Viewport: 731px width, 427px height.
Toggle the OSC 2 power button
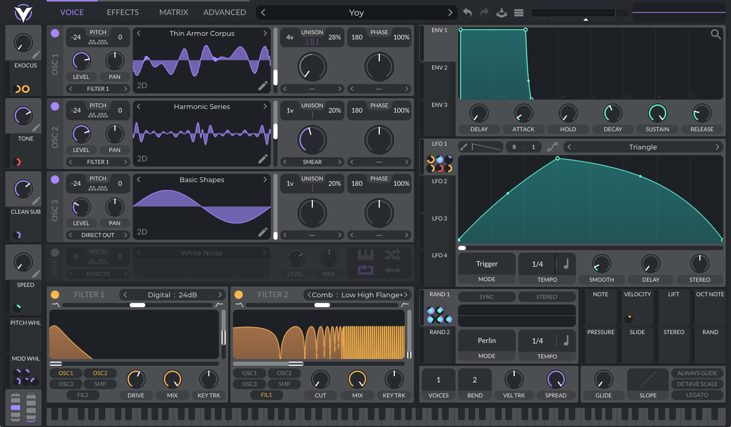tap(55, 106)
